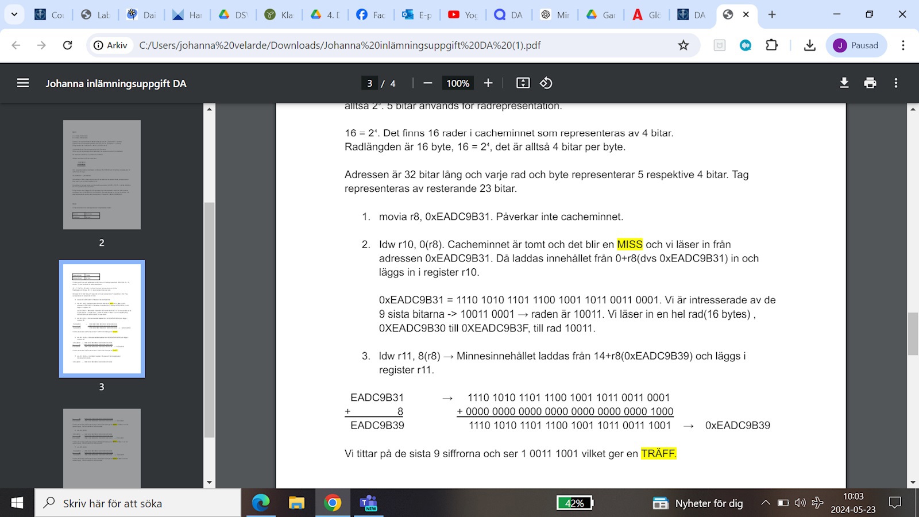Toggle the PDF sidebar menu icon
The width and height of the screenshot is (919, 517).
pos(23,83)
